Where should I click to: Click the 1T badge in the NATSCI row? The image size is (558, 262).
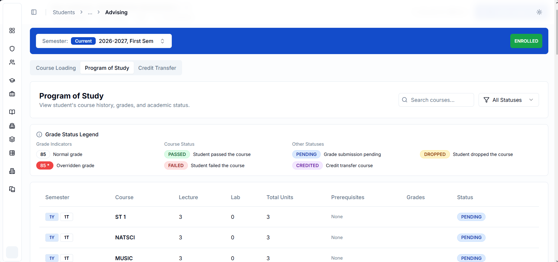point(66,238)
